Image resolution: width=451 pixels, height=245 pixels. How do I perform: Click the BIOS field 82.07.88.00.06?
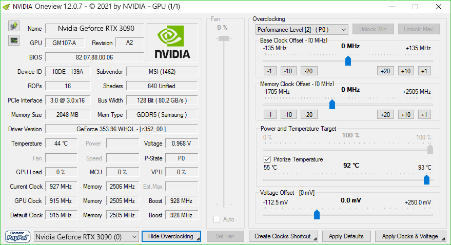[94, 57]
